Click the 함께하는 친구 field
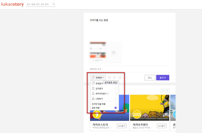Screen dimensions: 202x133 coord(130,69)
